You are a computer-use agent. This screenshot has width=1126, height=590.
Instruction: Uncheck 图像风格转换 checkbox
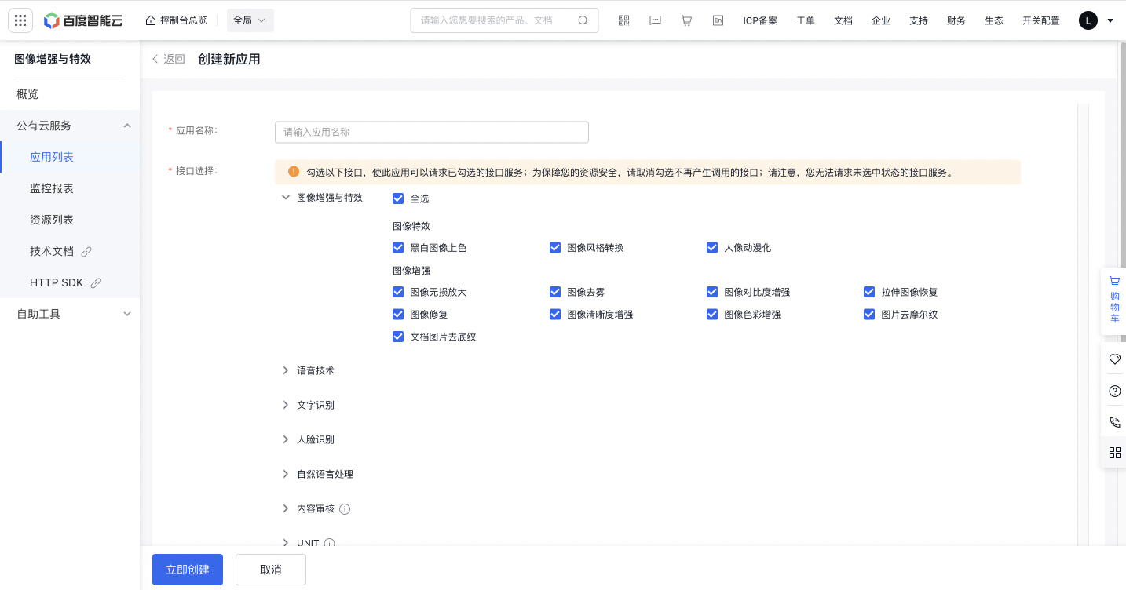coord(555,247)
